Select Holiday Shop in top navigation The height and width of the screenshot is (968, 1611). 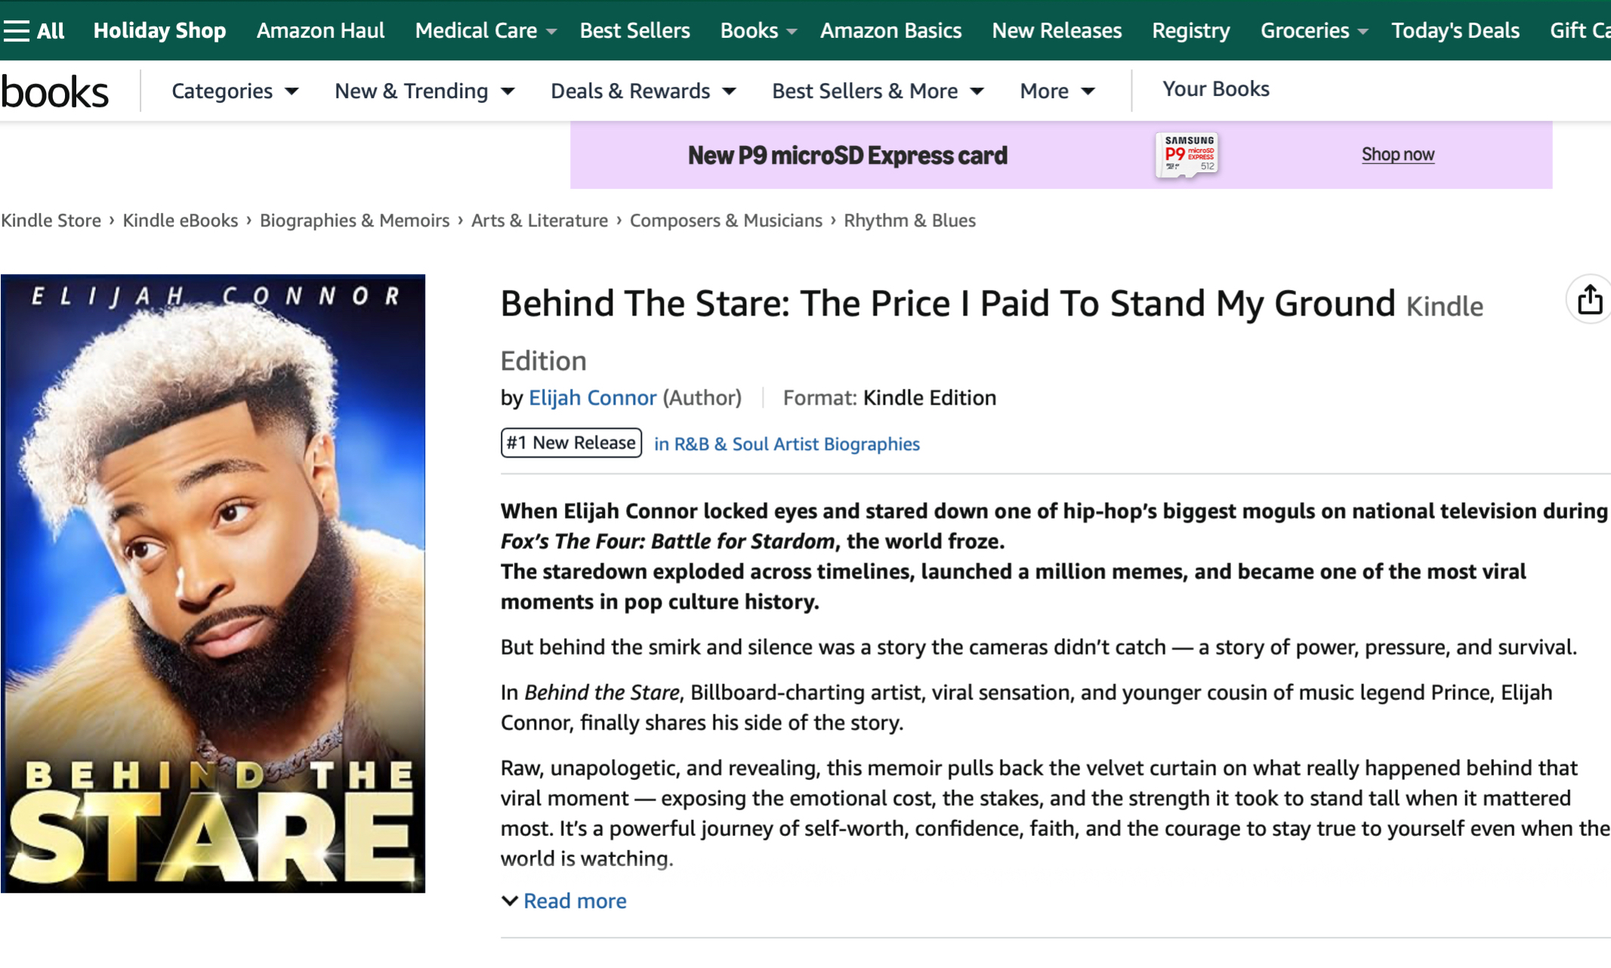point(159,31)
